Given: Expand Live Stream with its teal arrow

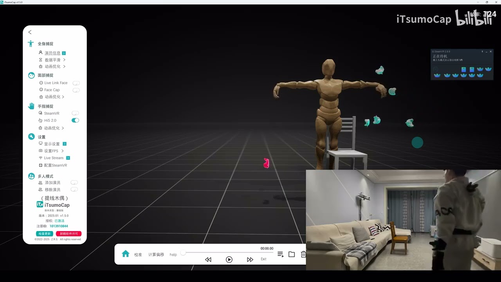Looking at the screenshot, I should pos(68,158).
